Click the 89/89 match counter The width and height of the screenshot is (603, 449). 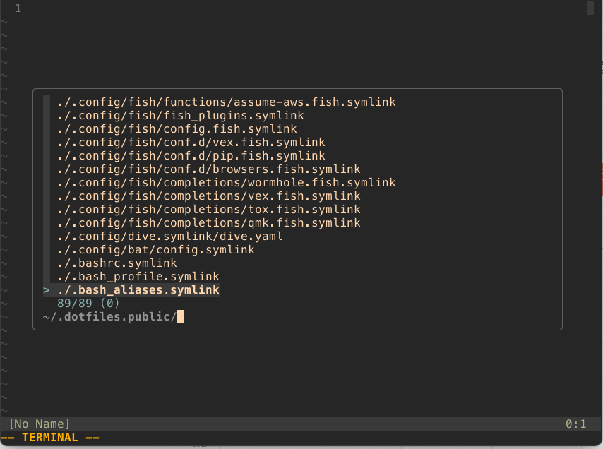82,303
